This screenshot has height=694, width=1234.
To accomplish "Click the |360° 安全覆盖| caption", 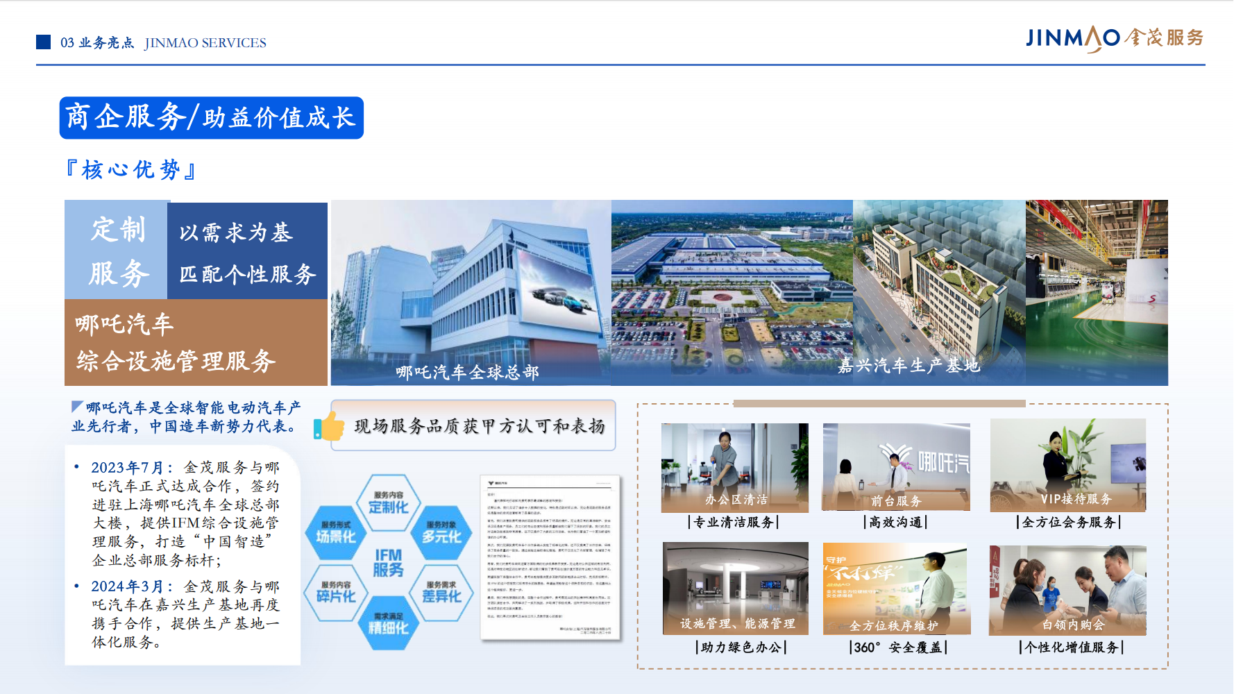I will [x=898, y=647].
